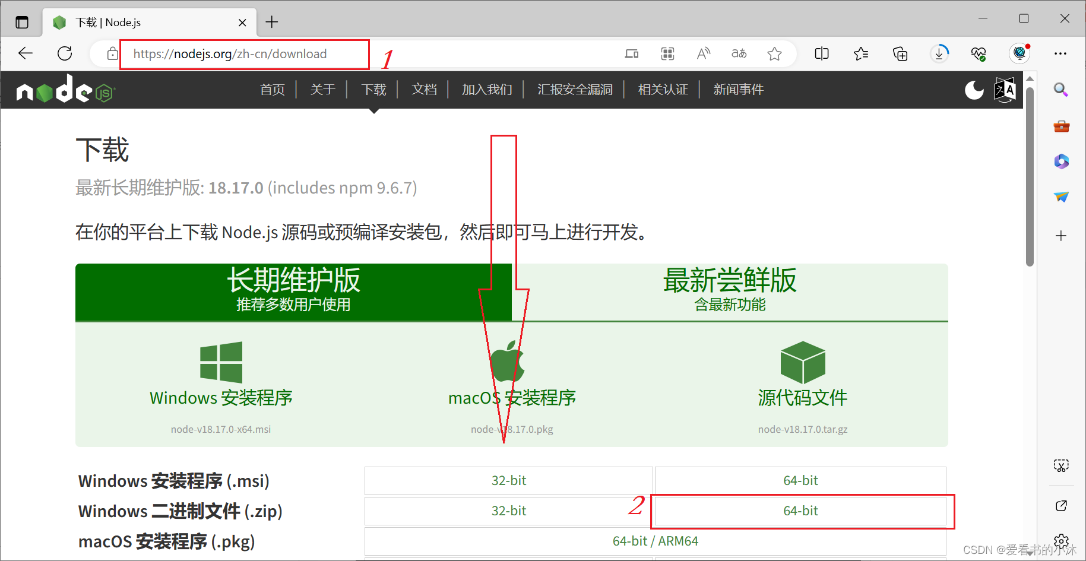Open browser essentials heart icon
The image size is (1086, 561).
pos(979,54)
